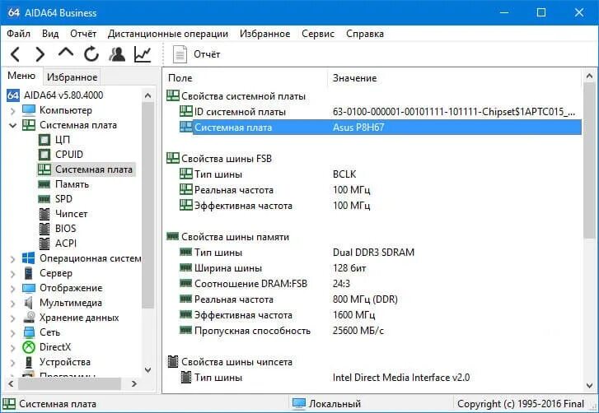
Task: Click the ACPI chip icon in tree
Action: pyautogui.click(x=44, y=244)
